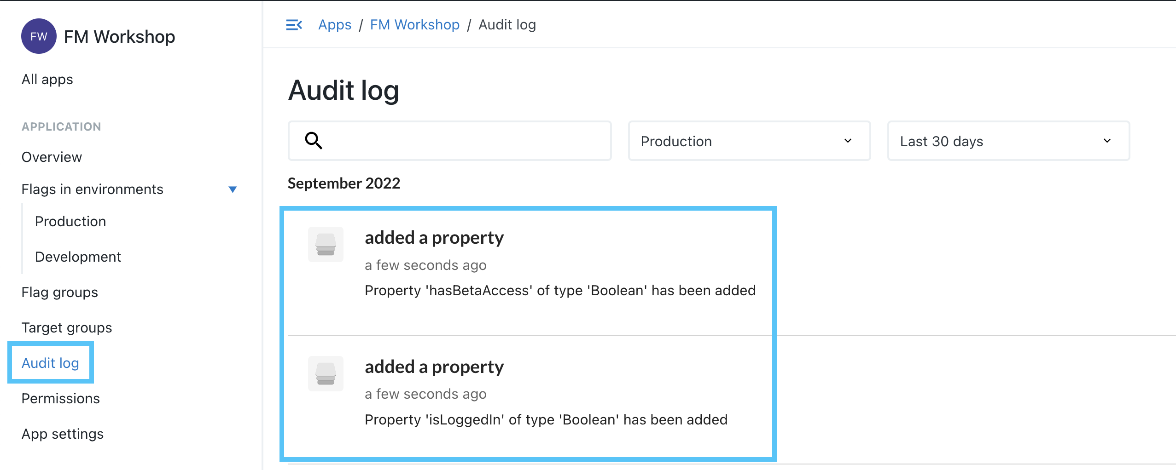Select Permissions in the sidebar
1176x470 pixels.
coord(60,398)
